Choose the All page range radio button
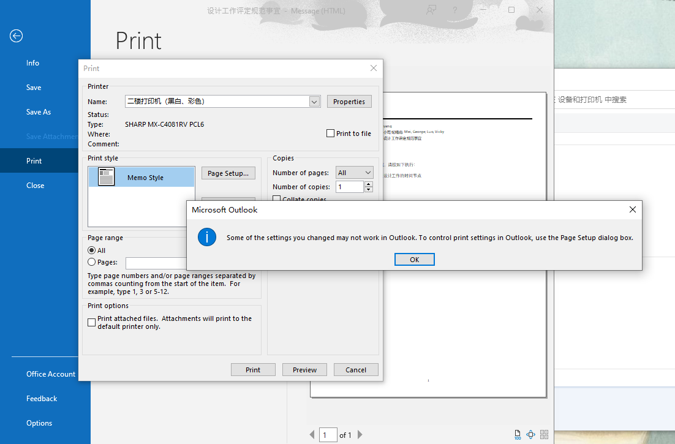Image resolution: width=675 pixels, height=444 pixels. (x=92, y=250)
